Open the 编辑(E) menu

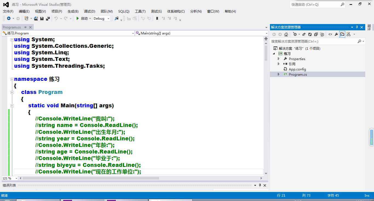pos(24,11)
